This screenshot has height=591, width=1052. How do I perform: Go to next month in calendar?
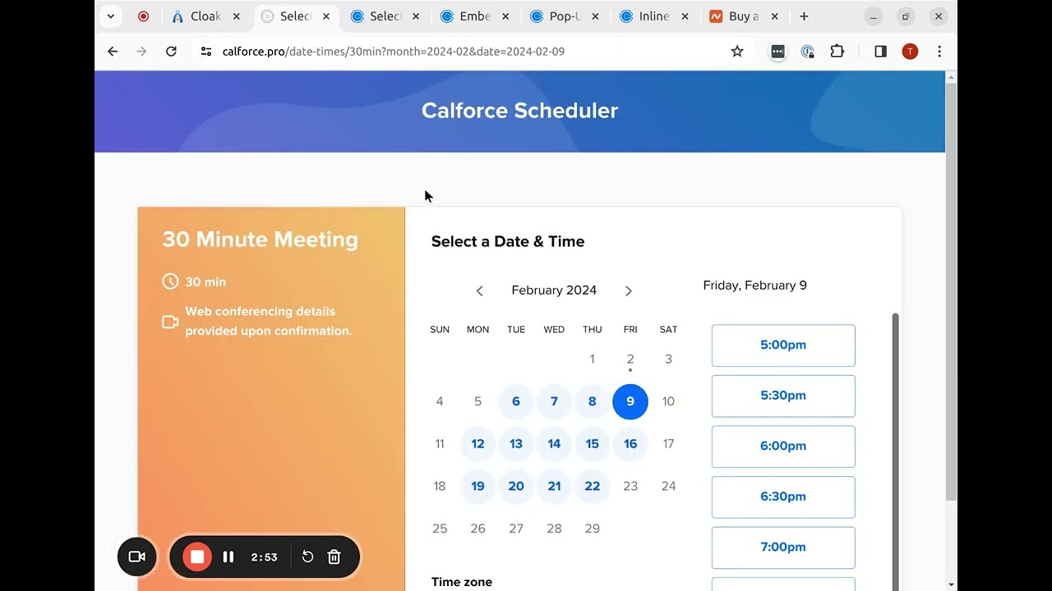pos(628,291)
